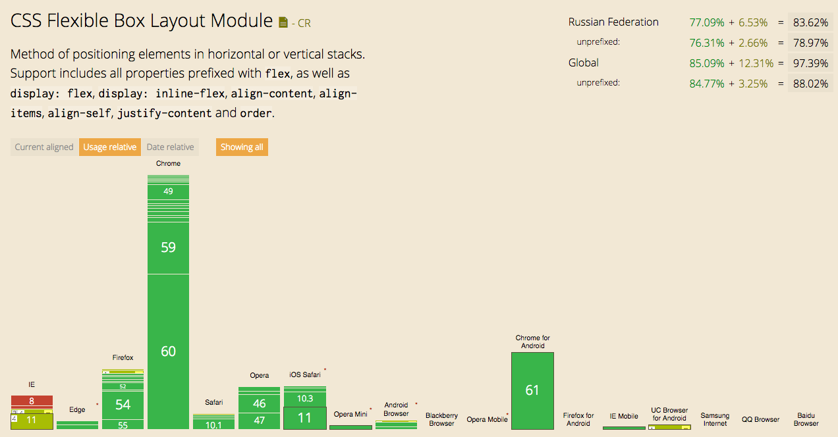The width and height of the screenshot is (838, 437).
Task: Select the Chrome 59 version block
Action: (168, 247)
